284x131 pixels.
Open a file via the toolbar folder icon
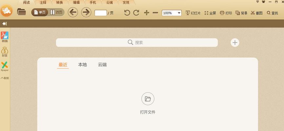pyautogui.click(x=21, y=12)
